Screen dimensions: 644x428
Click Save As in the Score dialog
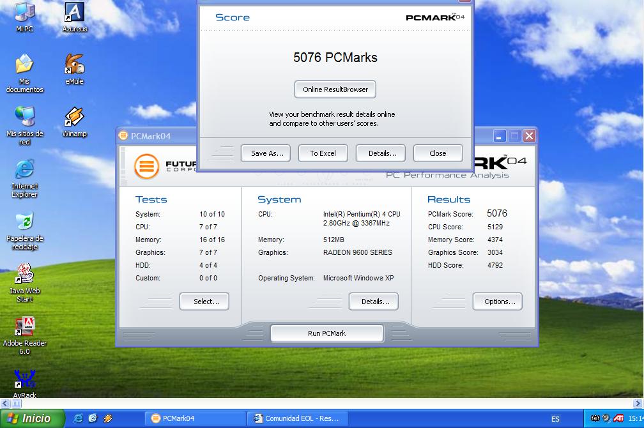[266, 153]
